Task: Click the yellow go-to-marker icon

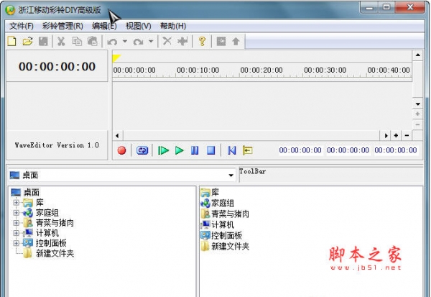Action: point(247,150)
